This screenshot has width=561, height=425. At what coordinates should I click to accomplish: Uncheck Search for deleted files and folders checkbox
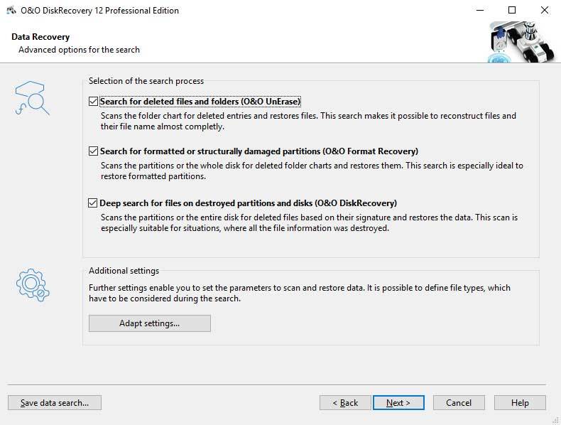tap(93, 102)
